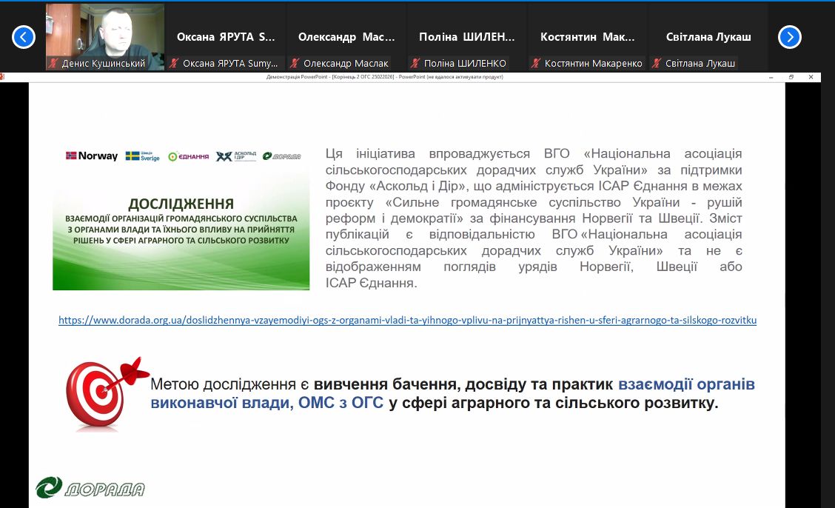Click muted mic icon for Денис Кушинський
Image resolution: width=835 pixels, height=508 pixels.
click(53, 64)
